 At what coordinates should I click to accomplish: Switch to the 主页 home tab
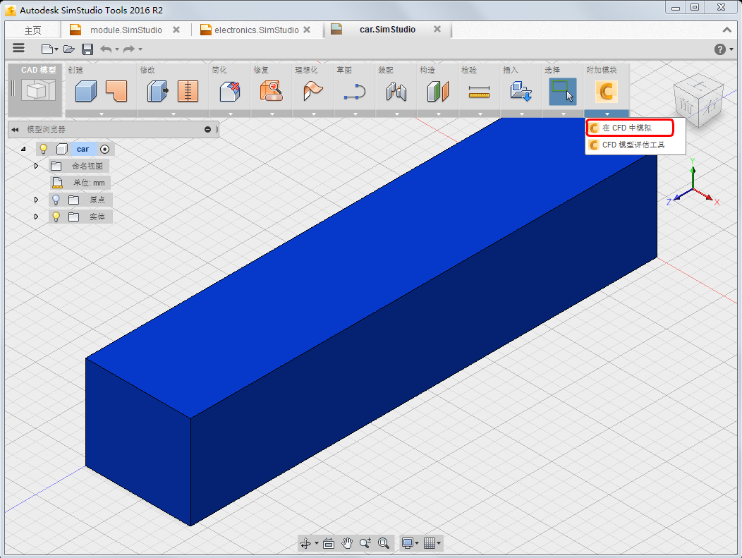pos(32,30)
